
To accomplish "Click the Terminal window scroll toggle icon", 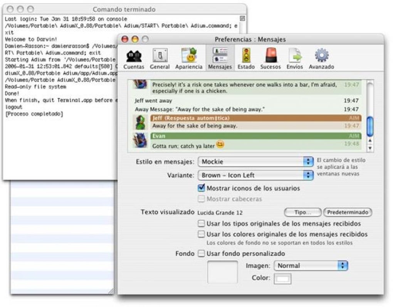I will pos(242,18).
